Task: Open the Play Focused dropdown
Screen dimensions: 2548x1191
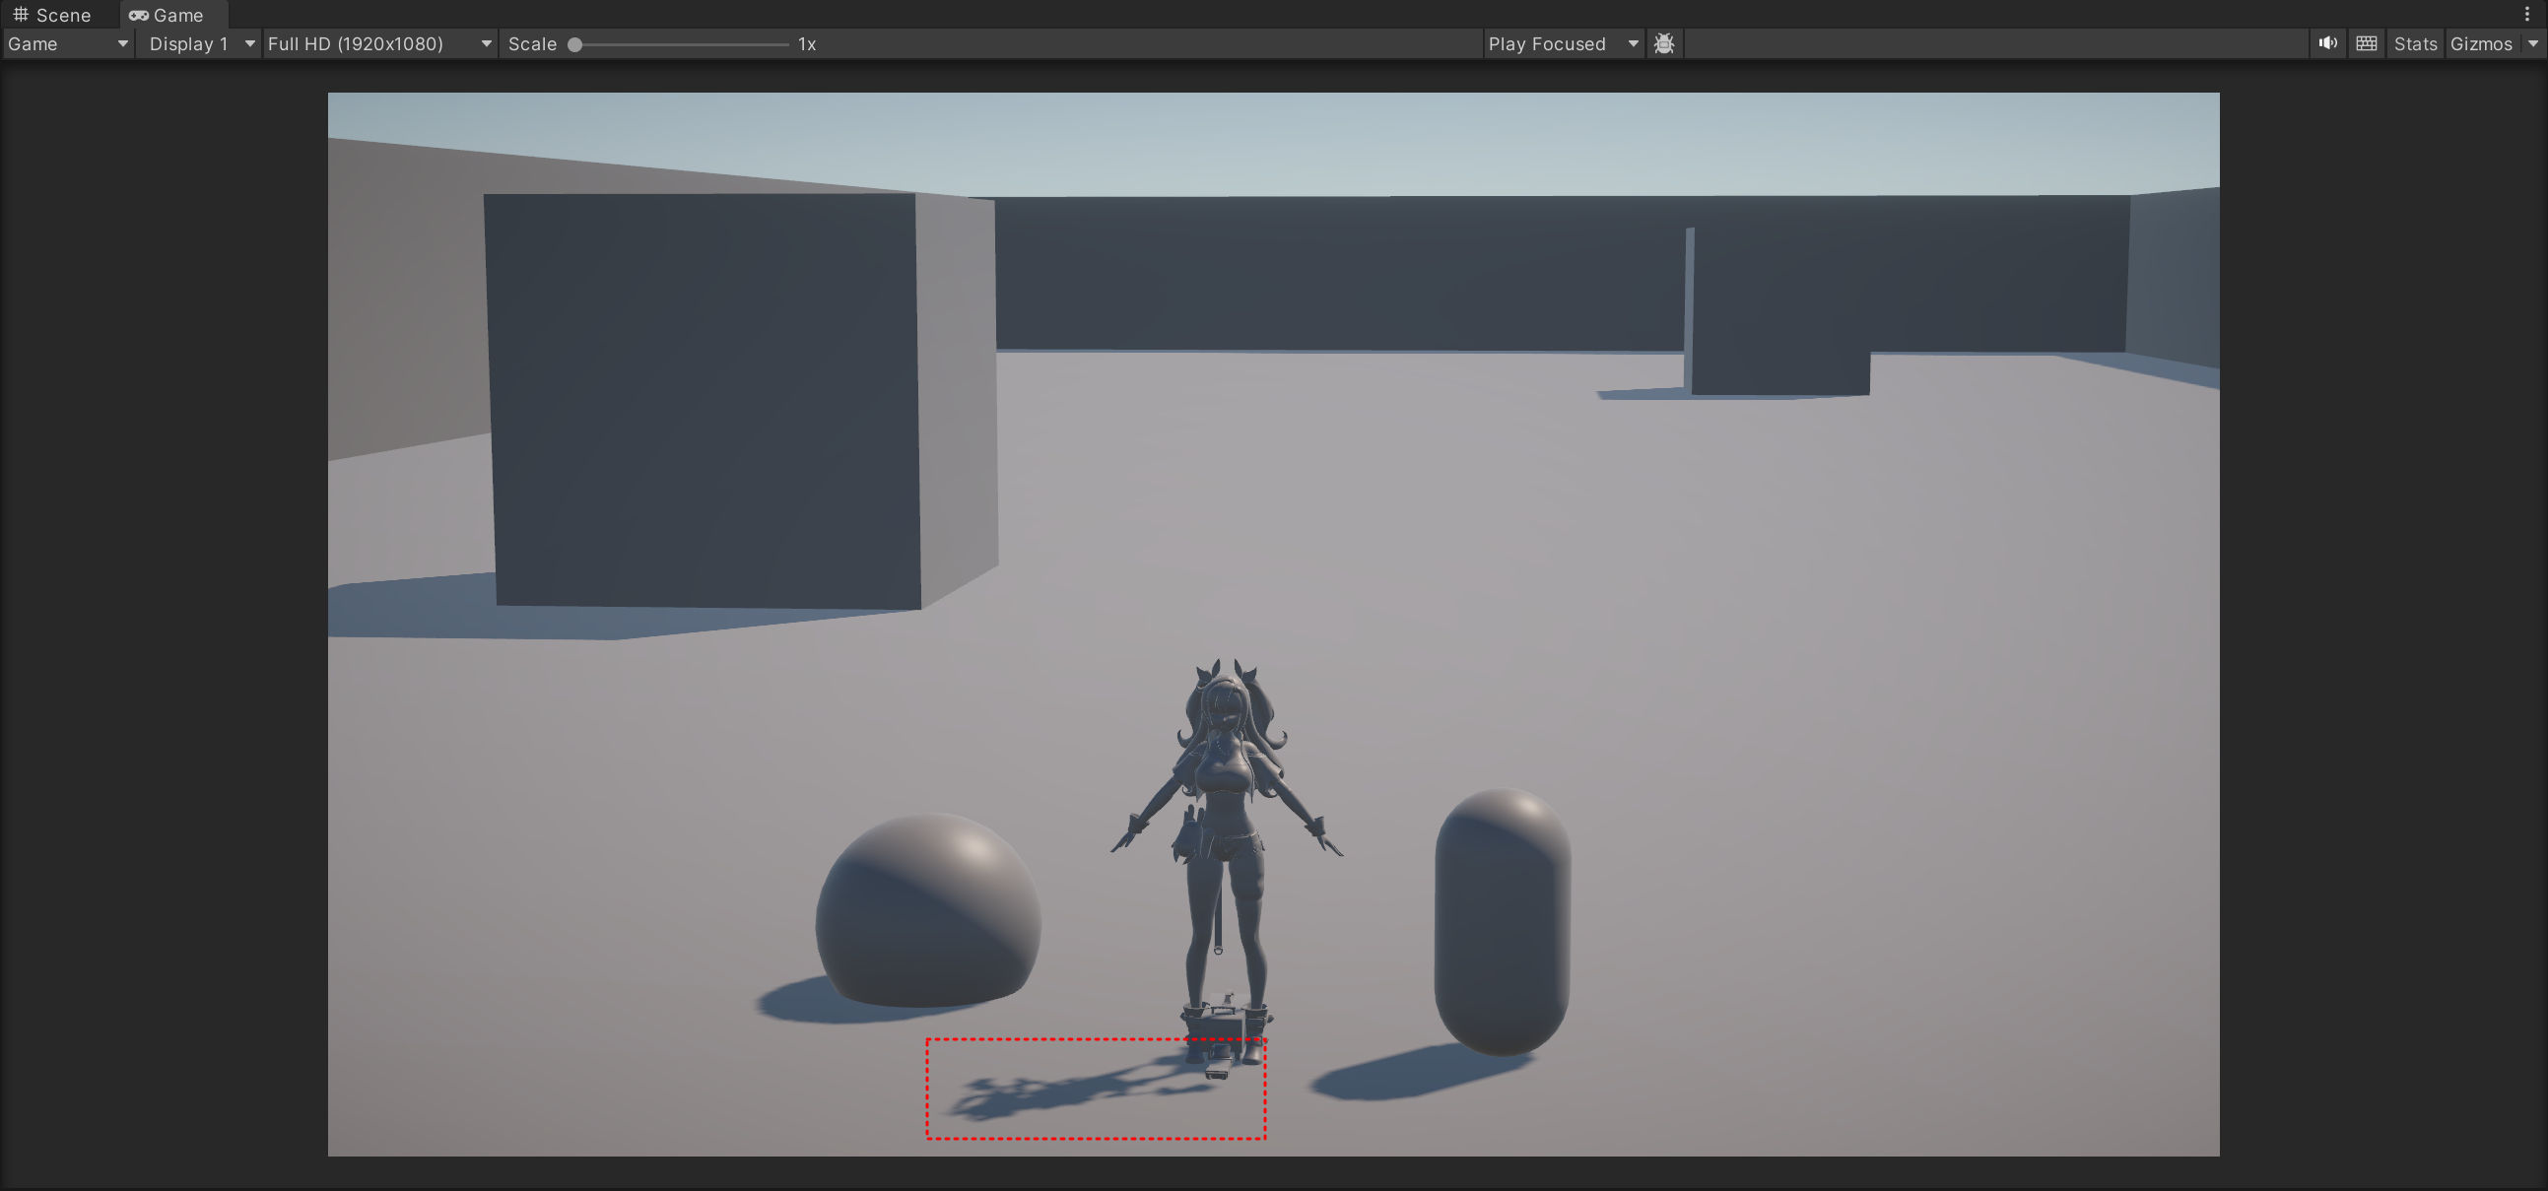Action: click(x=1563, y=43)
